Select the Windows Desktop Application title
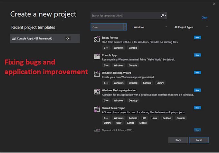This screenshot has width=219, height=153. pos(119,90)
